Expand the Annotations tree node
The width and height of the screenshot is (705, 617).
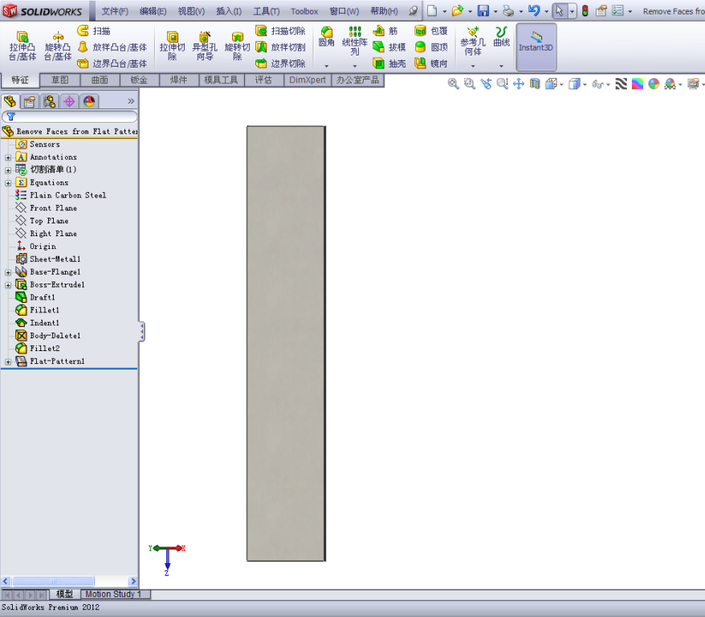(x=8, y=157)
